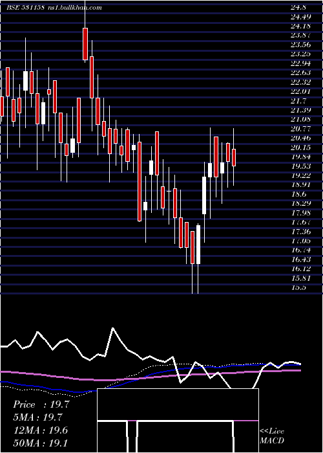This screenshot has width=323, height=453.
Task: Click the 21.39 price axis label
Action: pyautogui.click(x=300, y=110)
